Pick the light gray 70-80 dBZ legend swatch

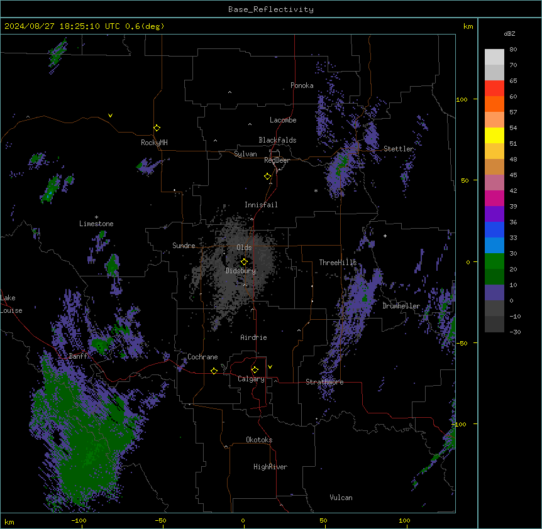coord(494,57)
